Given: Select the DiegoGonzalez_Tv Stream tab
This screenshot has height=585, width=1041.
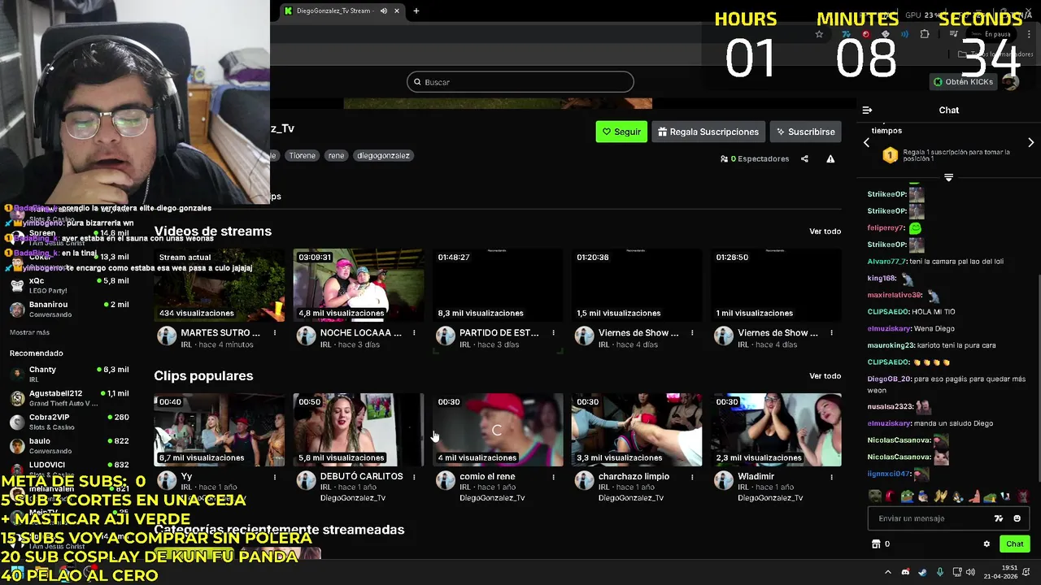Looking at the screenshot, I should pos(342,11).
